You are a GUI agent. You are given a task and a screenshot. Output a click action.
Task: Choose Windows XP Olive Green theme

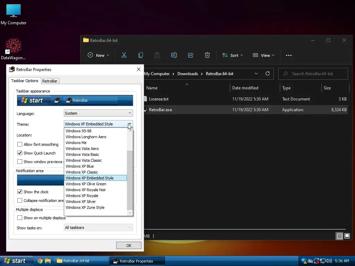[96, 184]
